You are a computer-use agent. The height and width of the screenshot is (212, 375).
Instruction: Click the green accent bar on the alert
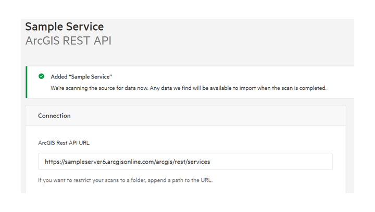[26, 82]
